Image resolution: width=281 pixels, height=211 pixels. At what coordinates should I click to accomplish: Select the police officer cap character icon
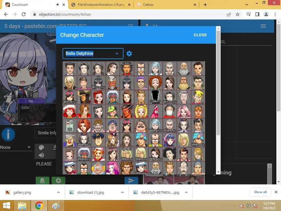click(x=98, y=140)
